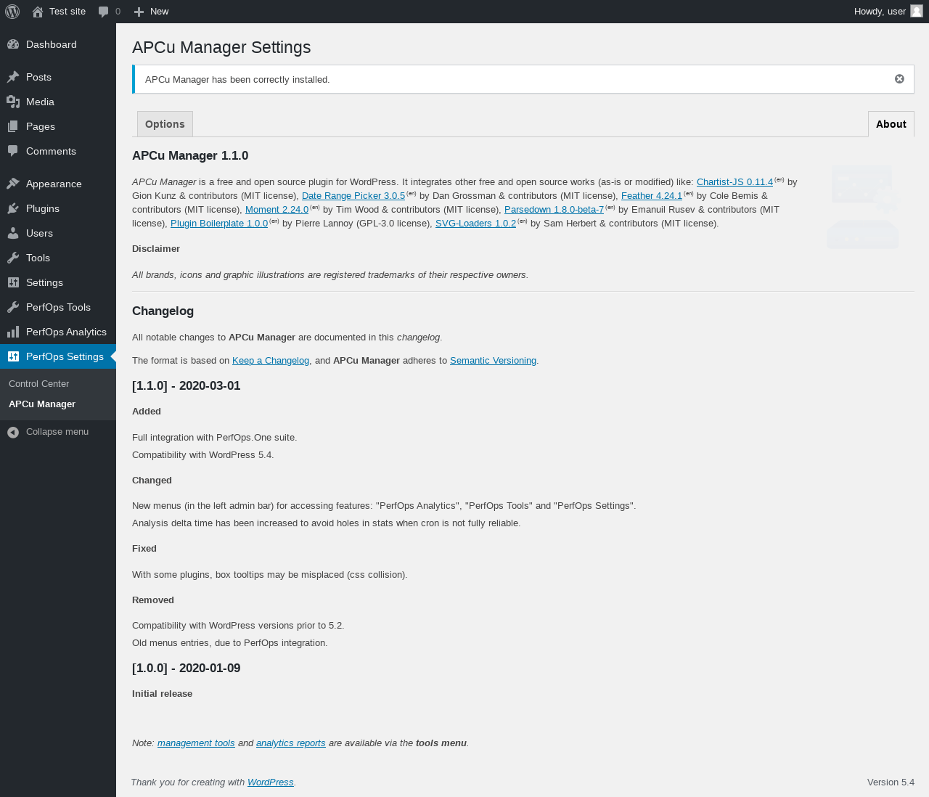Open Feather 4.24.1 link
Viewport: 929px width, 797px height.
[x=652, y=196]
